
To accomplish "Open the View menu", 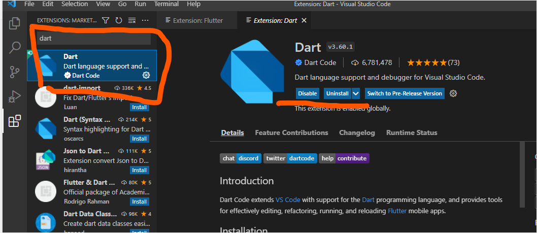I will [103, 5].
